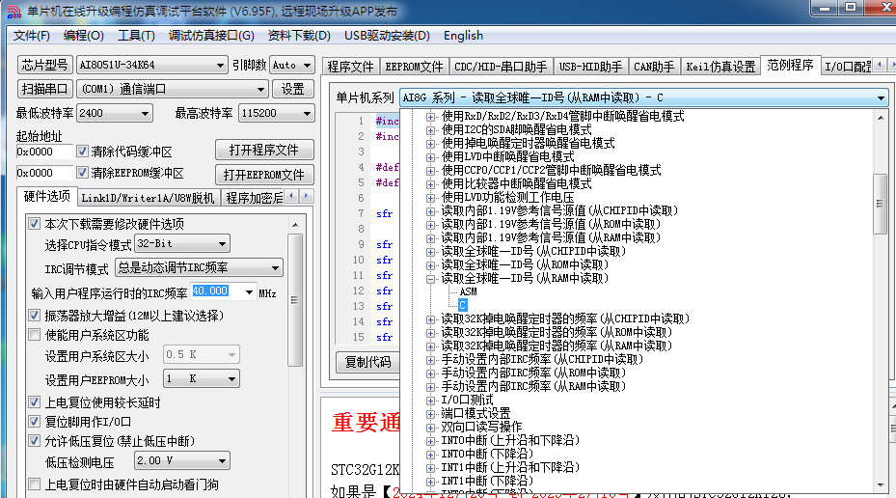The image size is (896, 498).
Task: Open the 资料下载(D) menu
Action: coord(299,36)
